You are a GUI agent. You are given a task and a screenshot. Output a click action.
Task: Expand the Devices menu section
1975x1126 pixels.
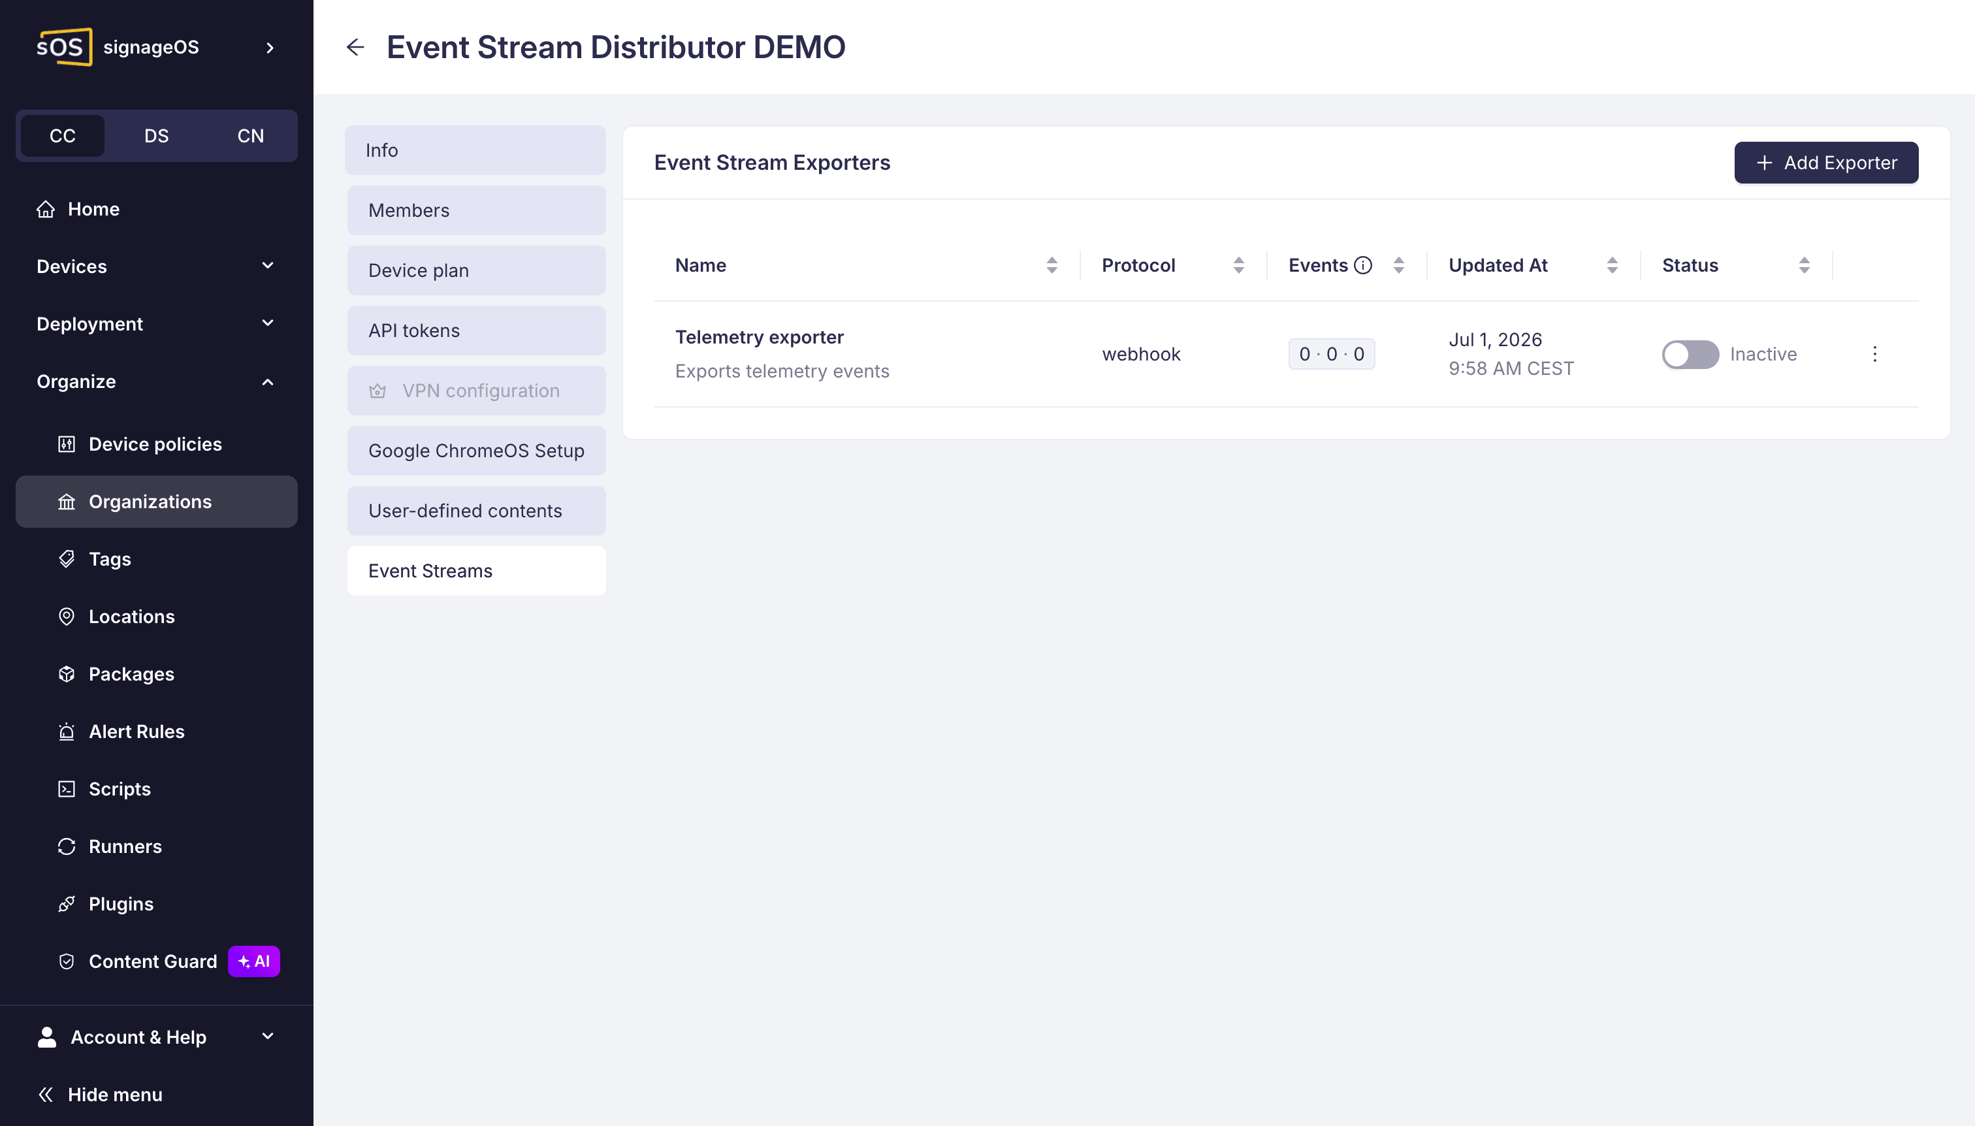(156, 266)
